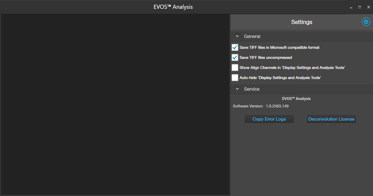This screenshot has width=373, height=196.
Task: Open the Deconvolution License dialog
Action: coord(331,119)
